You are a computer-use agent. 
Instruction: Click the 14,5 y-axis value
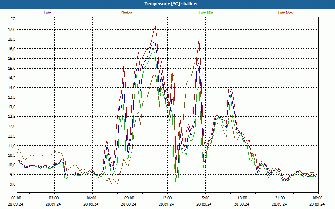tap(12, 78)
